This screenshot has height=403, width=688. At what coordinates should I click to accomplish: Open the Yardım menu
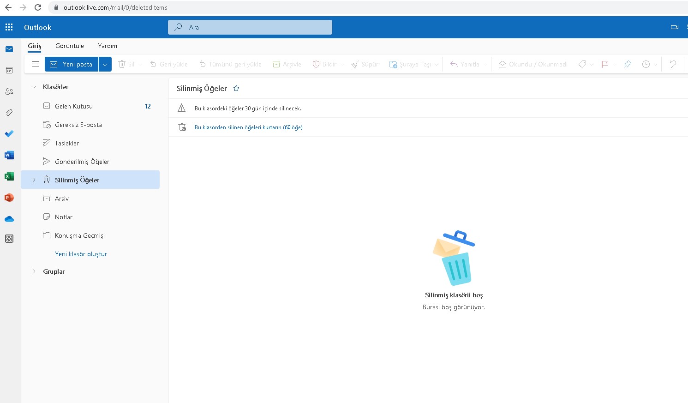tap(107, 46)
